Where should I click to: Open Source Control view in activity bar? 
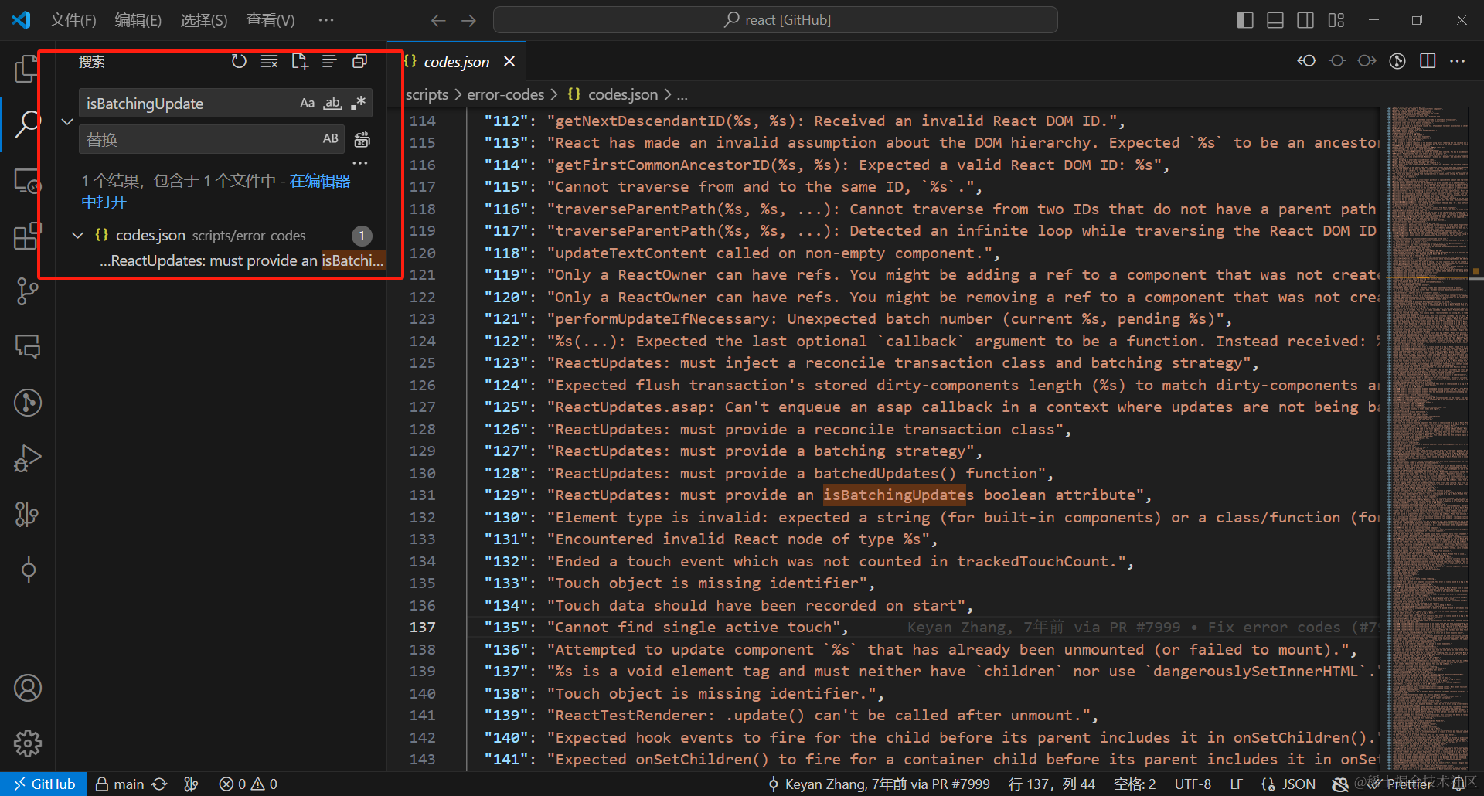(x=27, y=291)
